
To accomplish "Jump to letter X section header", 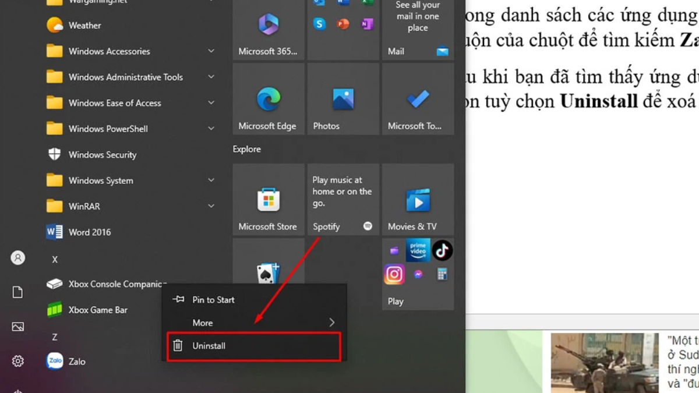I will click(55, 260).
